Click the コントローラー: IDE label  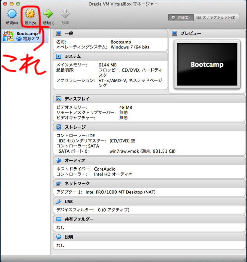pyautogui.click(x=76, y=136)
